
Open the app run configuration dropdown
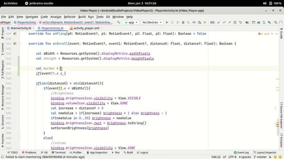click(131, 23)
